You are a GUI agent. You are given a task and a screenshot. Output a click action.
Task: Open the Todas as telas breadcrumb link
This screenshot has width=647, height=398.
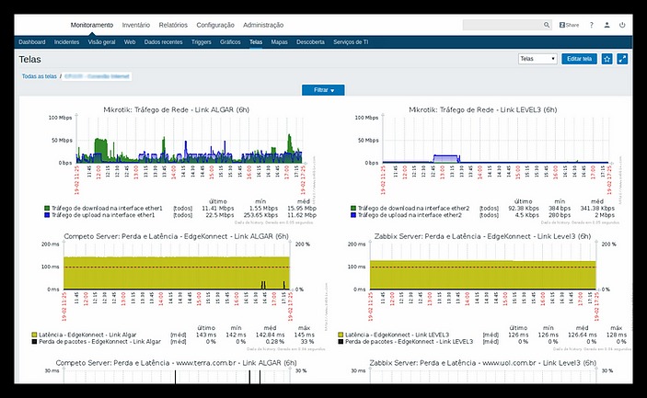38,76
